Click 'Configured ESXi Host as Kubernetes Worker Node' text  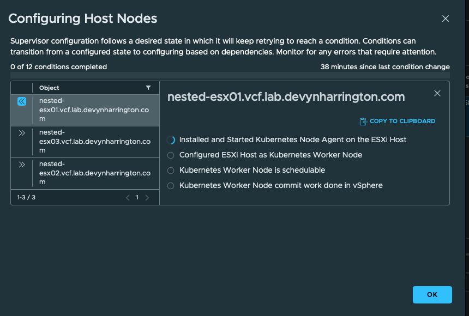[x=270, y=155]
